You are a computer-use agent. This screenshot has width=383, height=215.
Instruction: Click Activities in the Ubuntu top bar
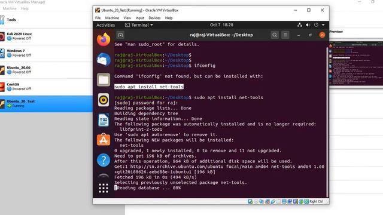pos(105,25)
